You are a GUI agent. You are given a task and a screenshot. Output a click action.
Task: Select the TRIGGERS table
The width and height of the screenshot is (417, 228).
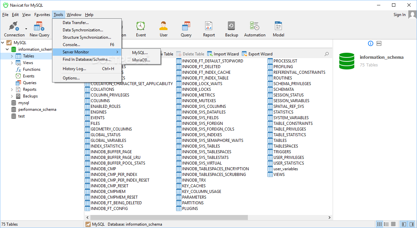[282, 152]
